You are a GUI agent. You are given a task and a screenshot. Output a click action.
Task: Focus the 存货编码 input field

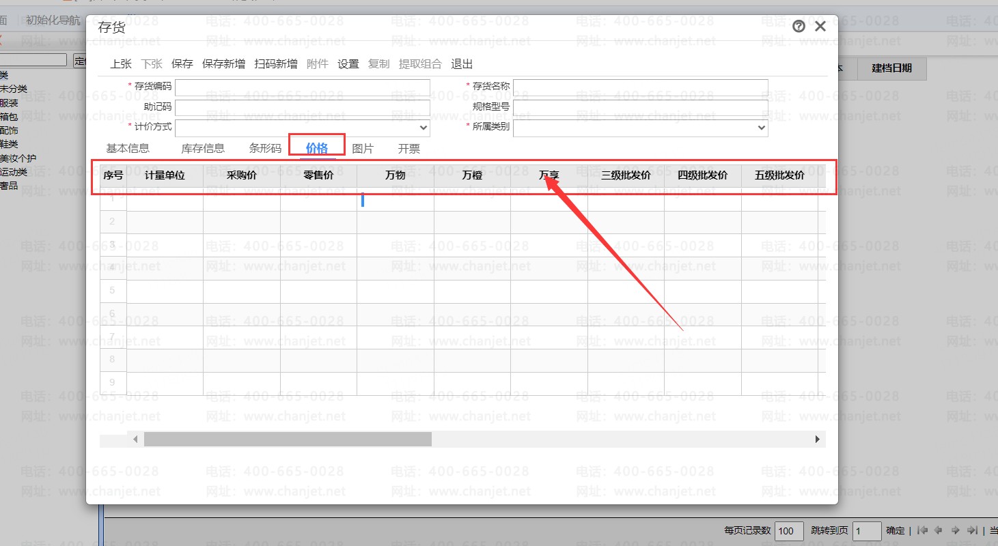coord(303,87)
